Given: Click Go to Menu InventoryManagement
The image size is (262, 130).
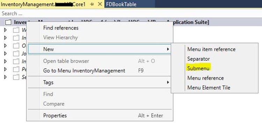Looking at the screenshot, I should click(x=84, y=71).
